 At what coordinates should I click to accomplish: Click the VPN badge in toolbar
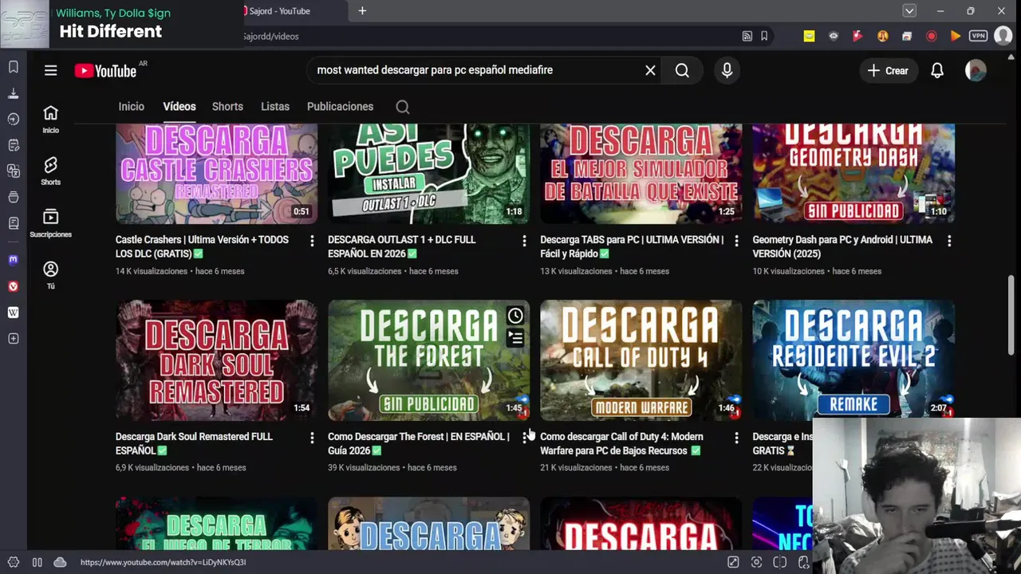tap(979, 36)
